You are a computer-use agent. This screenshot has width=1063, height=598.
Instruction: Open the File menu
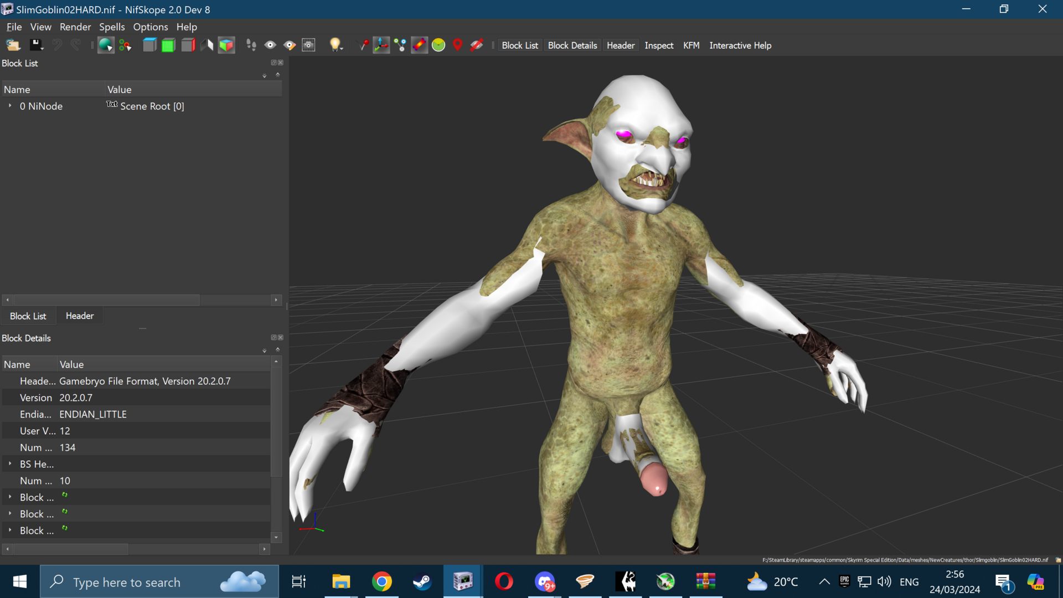click(14, 27)
